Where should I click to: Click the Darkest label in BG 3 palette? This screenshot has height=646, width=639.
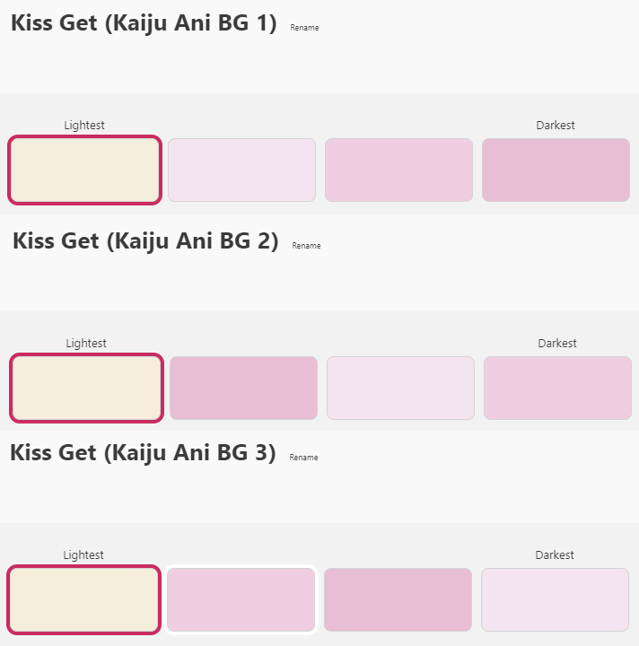coord(555,555)
